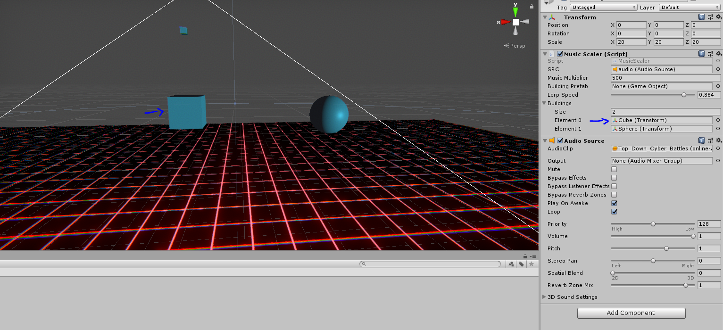Disable the Loop checkbox
Screen dimensions: 723x330
tap(614, 212)
